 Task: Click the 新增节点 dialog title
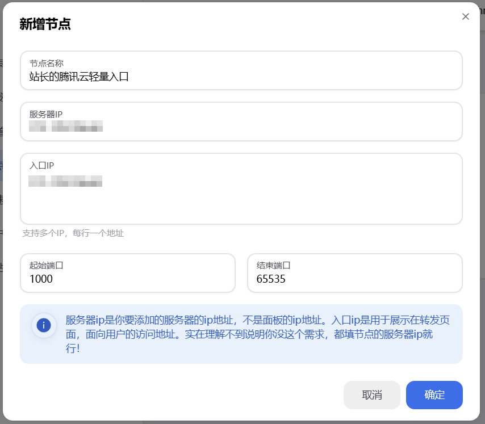tap(45, 24)
